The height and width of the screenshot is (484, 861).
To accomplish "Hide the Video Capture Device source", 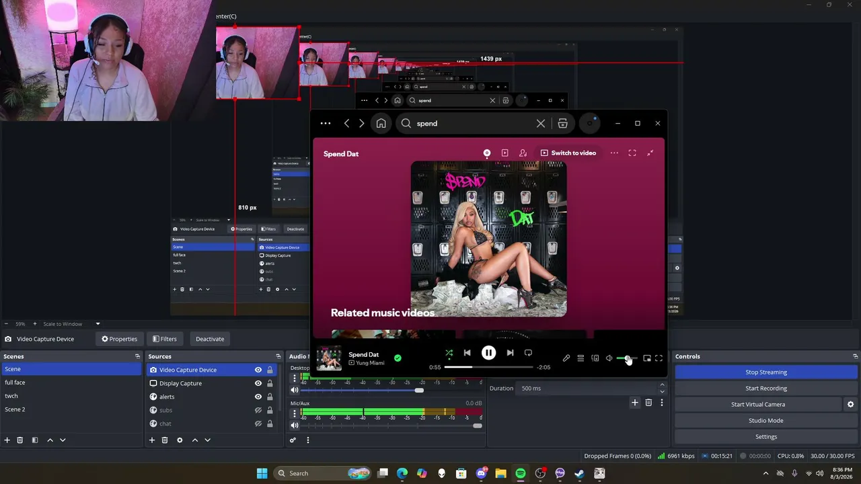I will click(258, 370).
